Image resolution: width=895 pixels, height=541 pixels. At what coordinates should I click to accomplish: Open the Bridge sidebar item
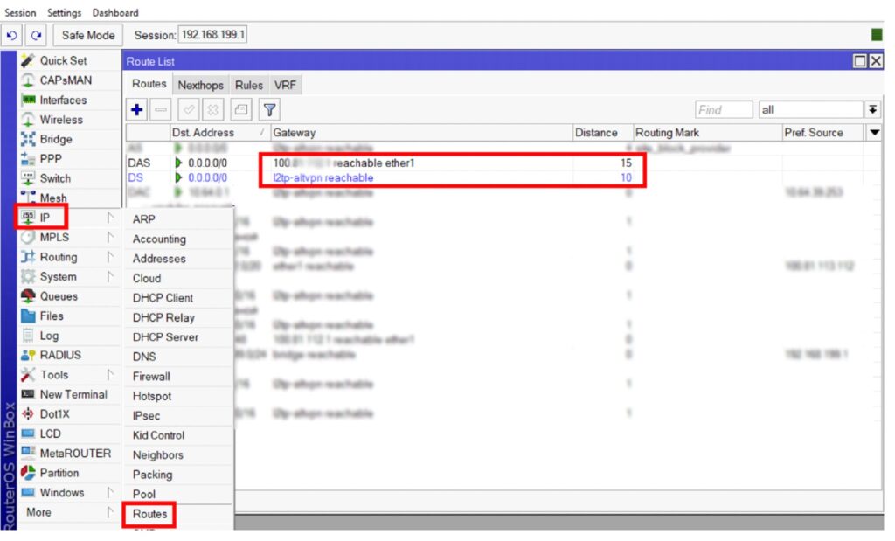(x=56, y=139)
